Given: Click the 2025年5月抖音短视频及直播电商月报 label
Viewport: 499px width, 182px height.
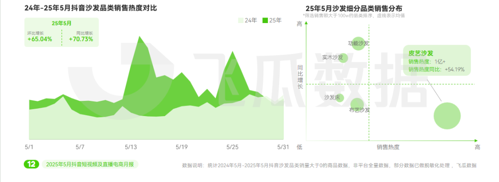Looking at the screenshot, I should (x=90, y=164).
